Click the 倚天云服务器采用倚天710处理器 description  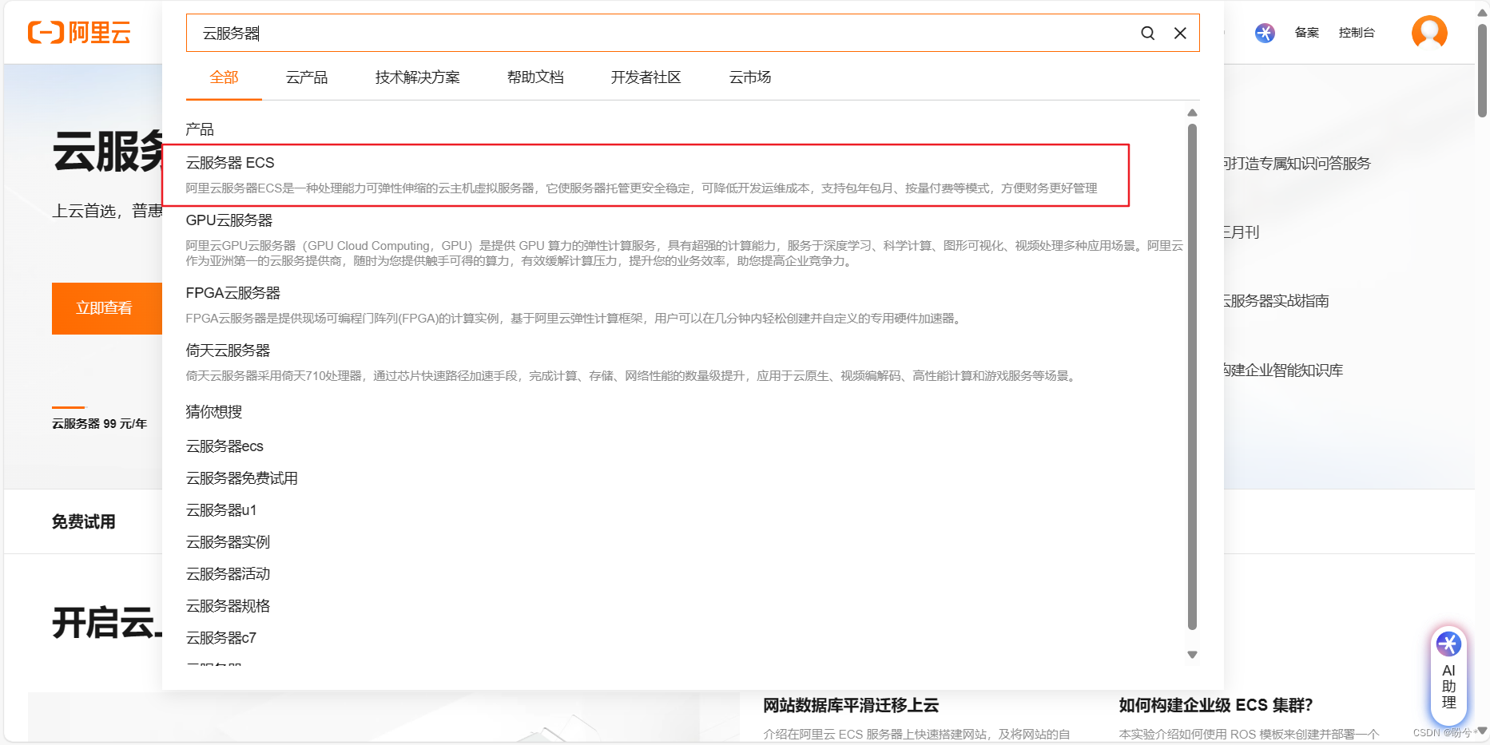(631, 376)
